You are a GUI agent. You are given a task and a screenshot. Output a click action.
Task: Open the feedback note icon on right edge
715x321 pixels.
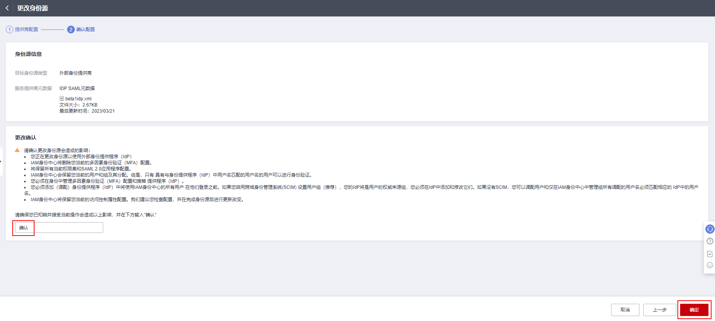[x=710, y=254]
